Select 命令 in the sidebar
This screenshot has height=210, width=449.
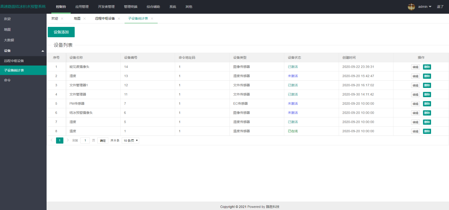(x=7, y=80)
